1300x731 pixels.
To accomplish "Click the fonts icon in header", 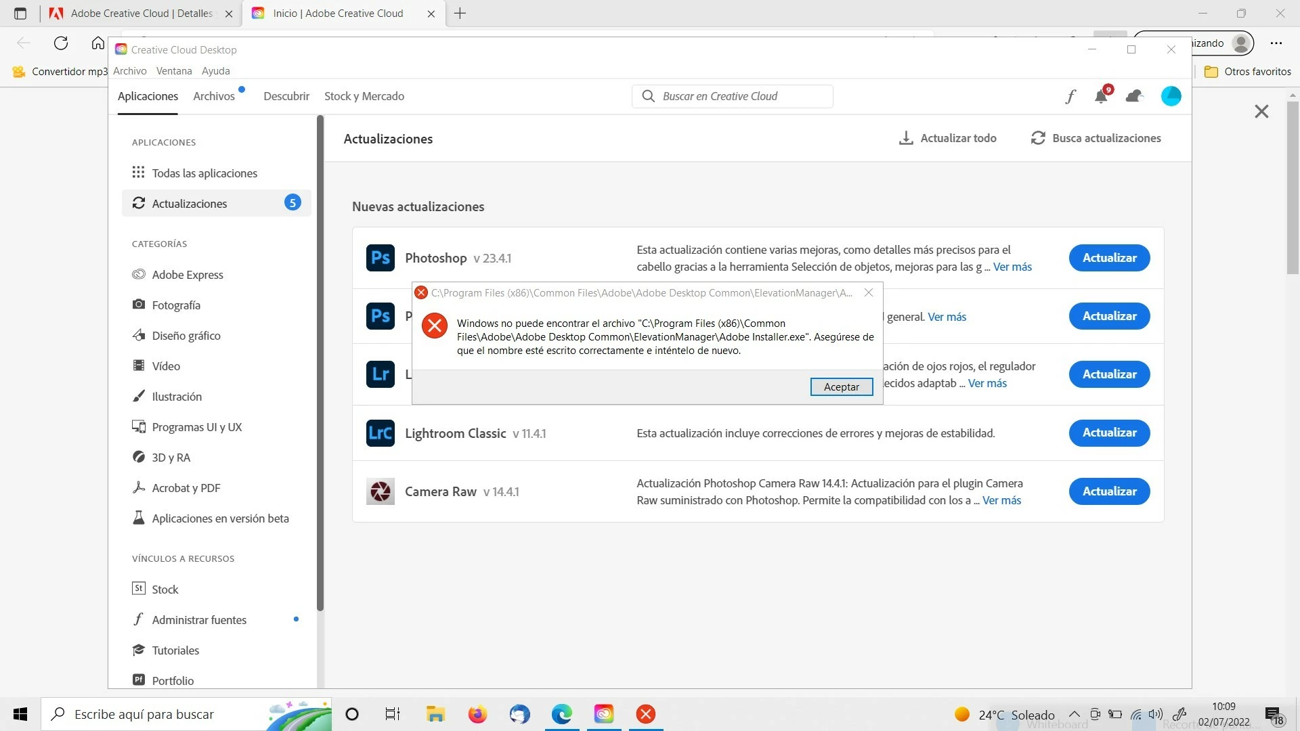I will 1070,97.
